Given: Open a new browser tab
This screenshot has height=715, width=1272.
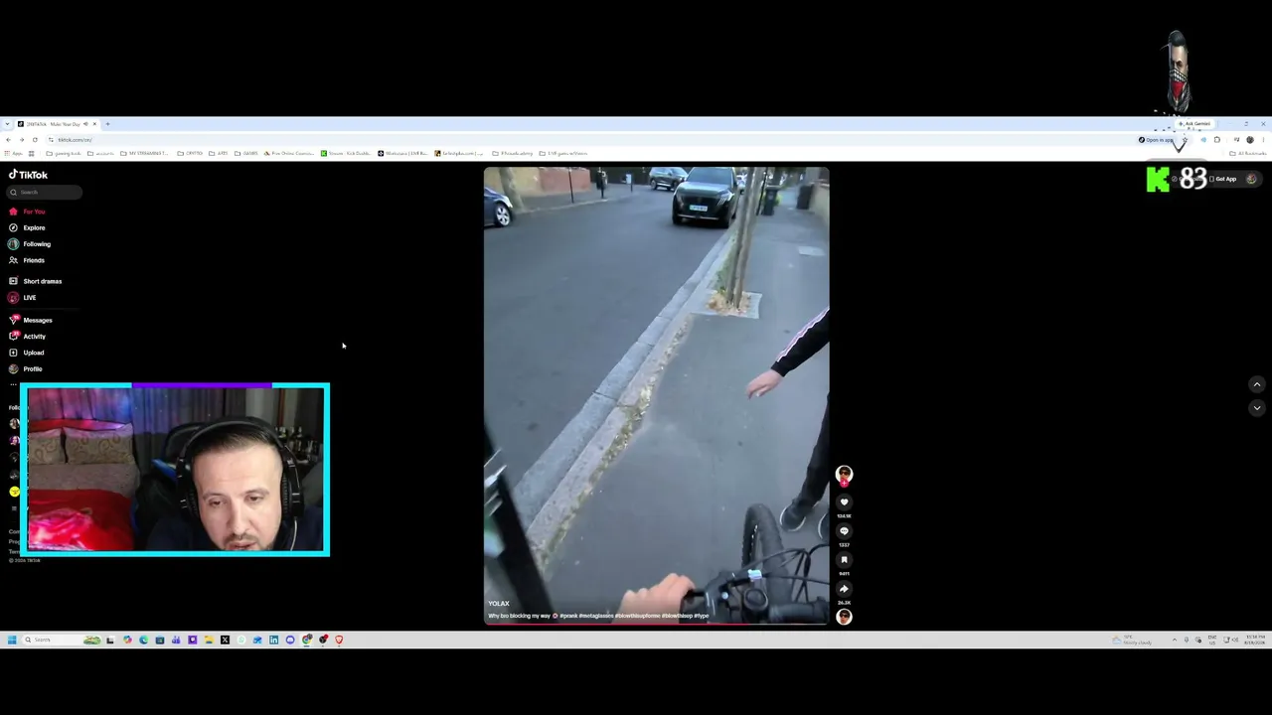Looking at the screenshot, I should pos(107,124).
